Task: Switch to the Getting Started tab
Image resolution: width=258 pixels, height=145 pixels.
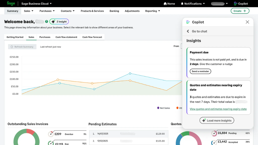Action: (x=15, y=37)
